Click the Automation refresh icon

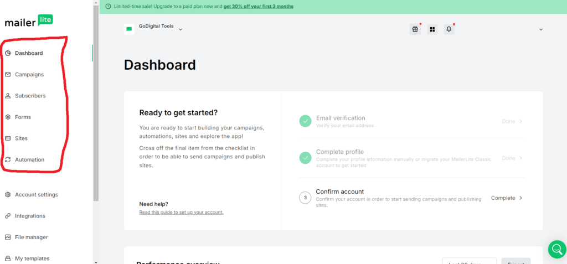[8, 160]
